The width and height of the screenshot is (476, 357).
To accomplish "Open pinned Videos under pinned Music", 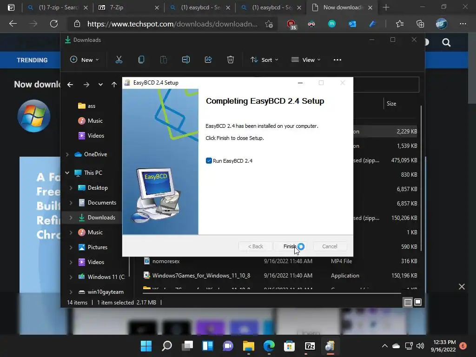I will pyautogui.click(x=91, y=135).
